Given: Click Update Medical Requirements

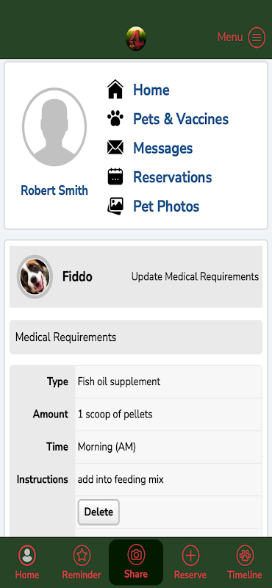Looking at the screenshot, I should point(195,277).
